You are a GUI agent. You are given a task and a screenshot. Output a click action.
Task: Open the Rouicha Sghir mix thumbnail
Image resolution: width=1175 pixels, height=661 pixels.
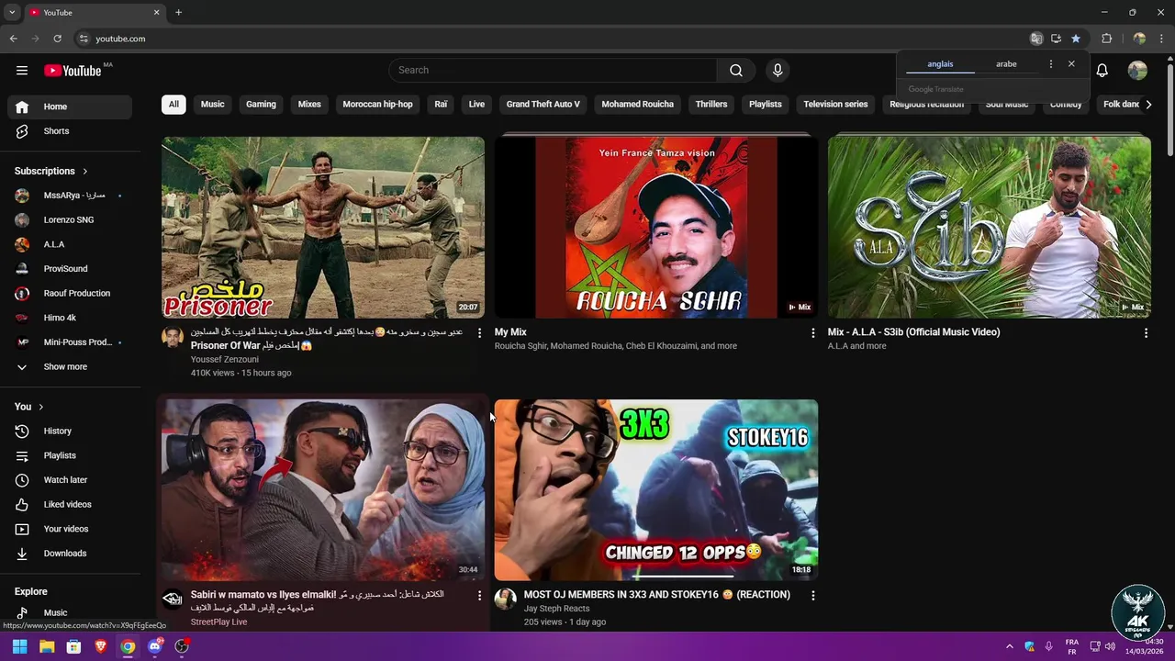tap(656, 228)
